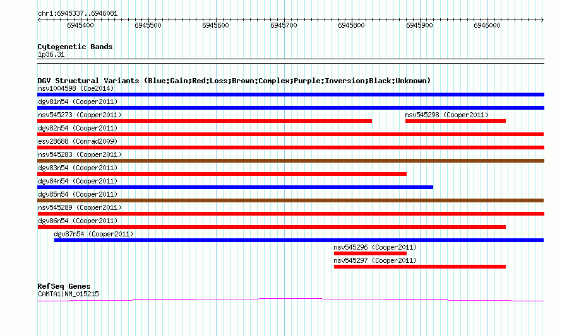The height and width of the screenshot is (336, 562).
Task: Click the dgv83n54 red loss bar
Action: [222, 174]
